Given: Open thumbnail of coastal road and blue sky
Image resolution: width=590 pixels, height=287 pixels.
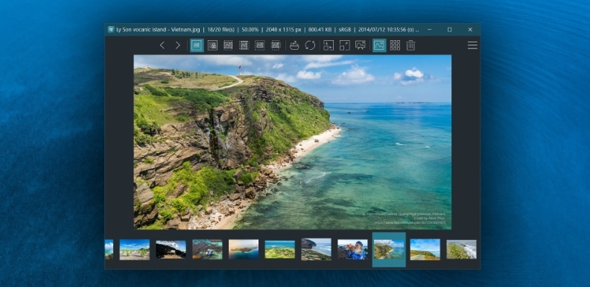Looking at the screenshot, I should [425, 249].
